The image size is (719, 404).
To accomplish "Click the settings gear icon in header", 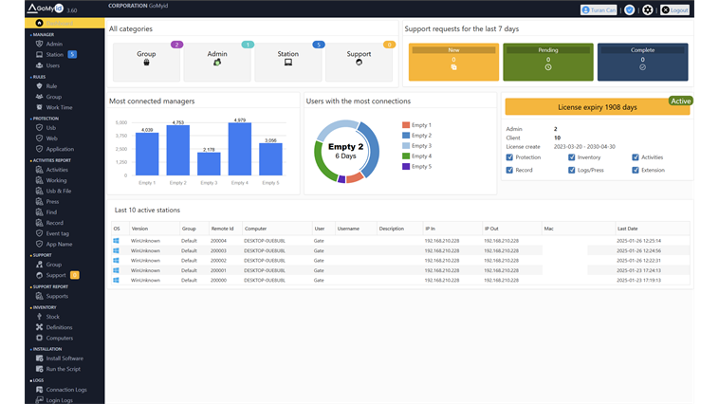I will coord(648,9).
